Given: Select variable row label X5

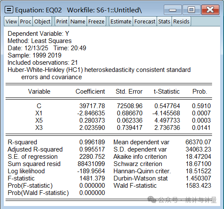Looking at the screenshot, I should click(x=39, y=120).
